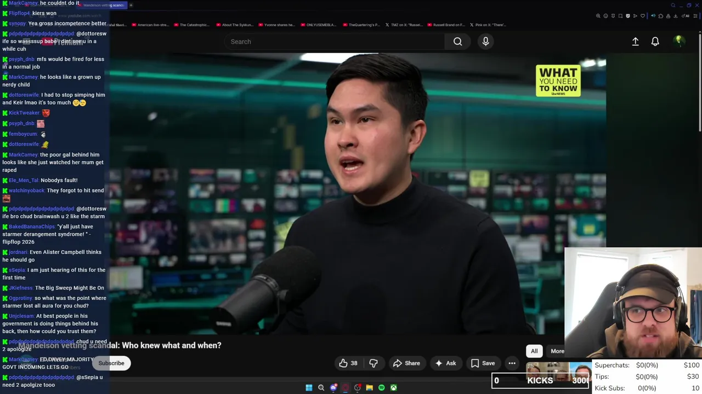Viewport: 702px width, 394px height.
Task: Click chat username KickTweaker
Action: [24, 113]
